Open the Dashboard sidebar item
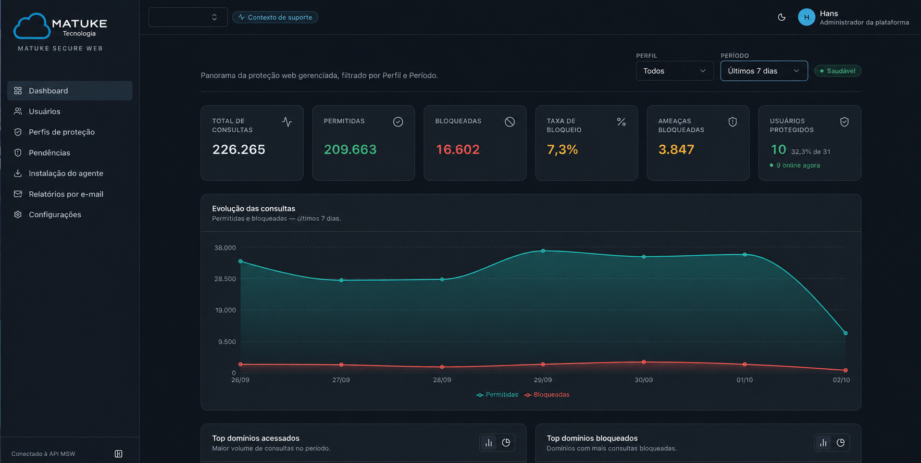This screenshot has height=463, width=921. coord(70,91)
